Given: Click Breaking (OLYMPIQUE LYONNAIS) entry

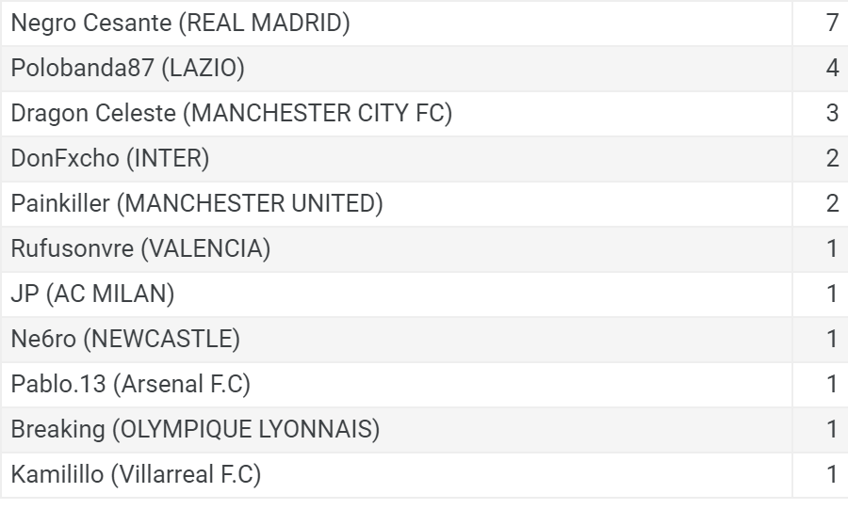Looking at the screenshot, I should coord(195,429).
